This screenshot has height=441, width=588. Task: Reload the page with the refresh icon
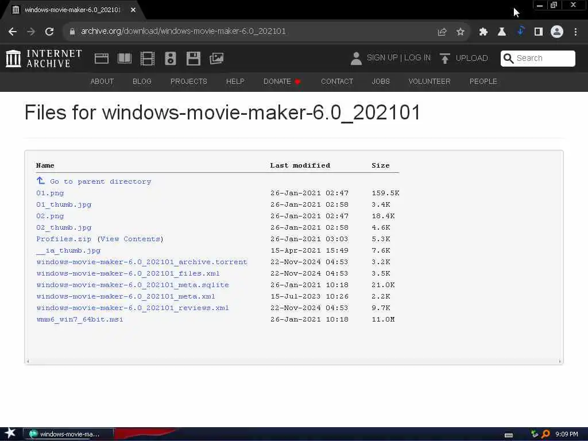click(49, 32)
